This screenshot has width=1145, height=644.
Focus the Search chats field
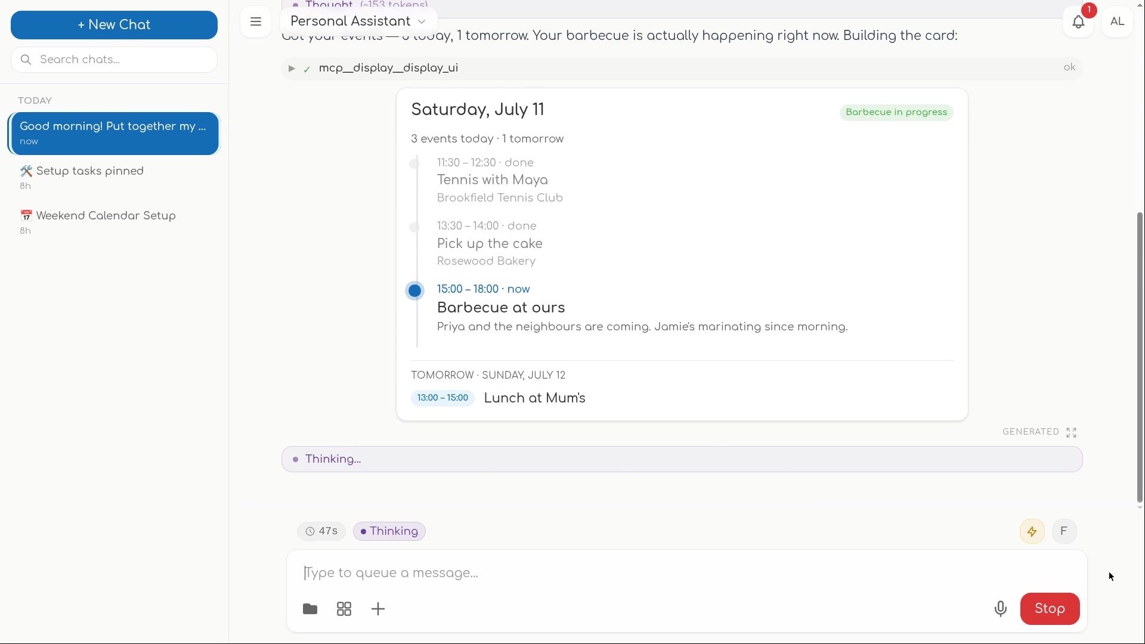tap(114, 60)
